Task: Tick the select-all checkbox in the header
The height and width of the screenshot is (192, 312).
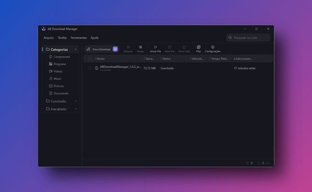Action: click(90, 59)
